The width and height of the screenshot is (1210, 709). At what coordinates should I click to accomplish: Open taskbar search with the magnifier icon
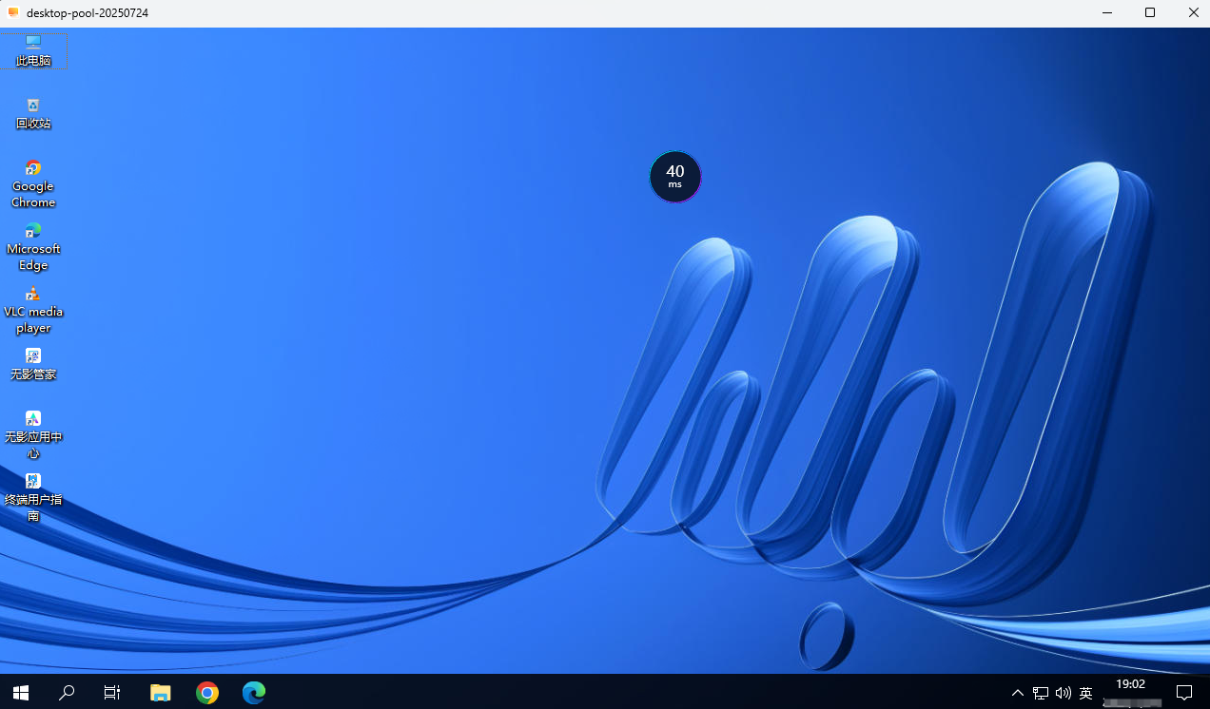coord(67,693)
